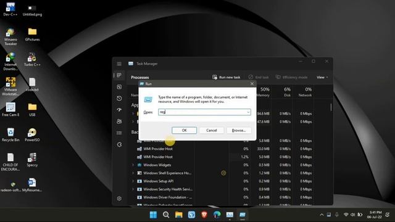The image size is (395, 222).
Task: Open the GPictures folder
Action: [x=32, y=35]
